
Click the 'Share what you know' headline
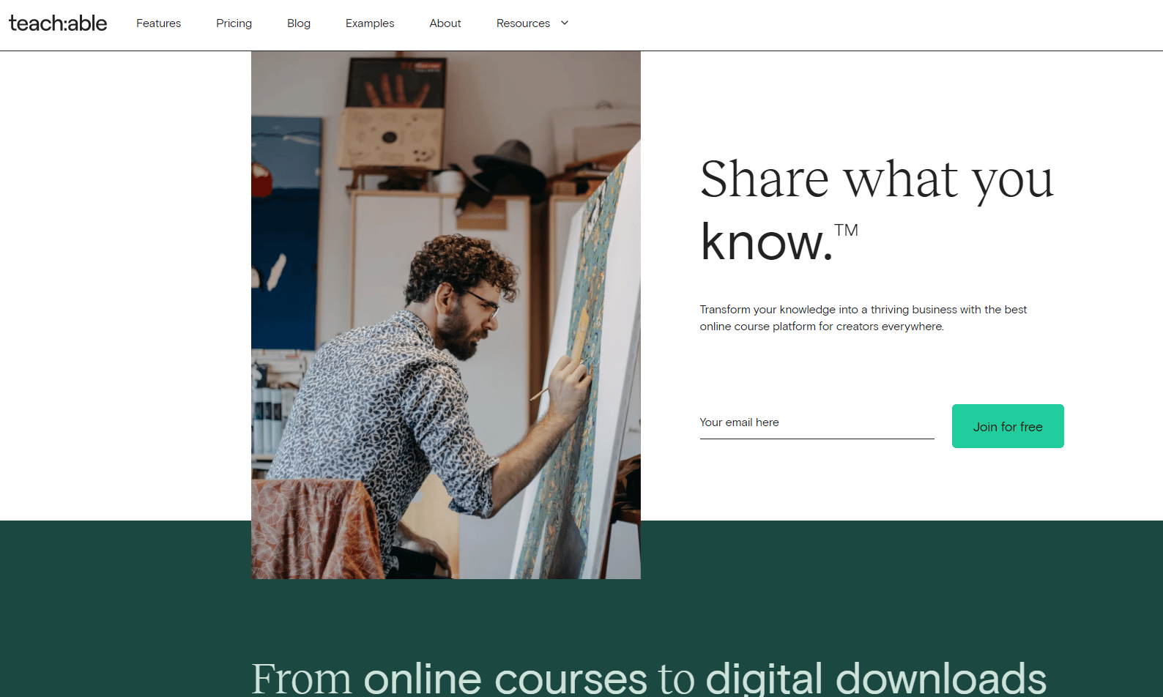point(877,210)
